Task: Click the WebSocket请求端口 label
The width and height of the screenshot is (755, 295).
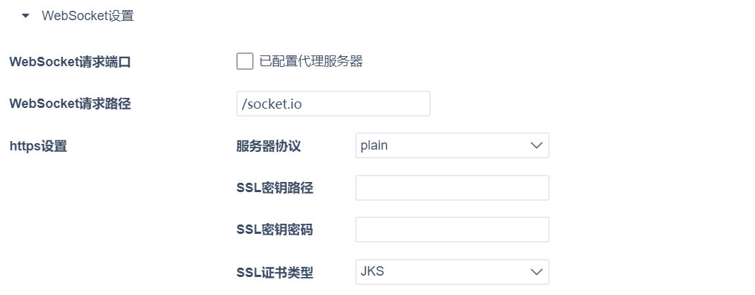Action: 70,62
